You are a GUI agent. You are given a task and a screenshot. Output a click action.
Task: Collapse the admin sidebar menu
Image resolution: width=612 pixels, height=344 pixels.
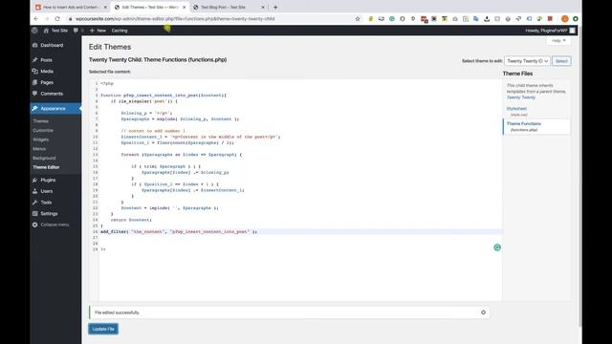pos(51,225)
